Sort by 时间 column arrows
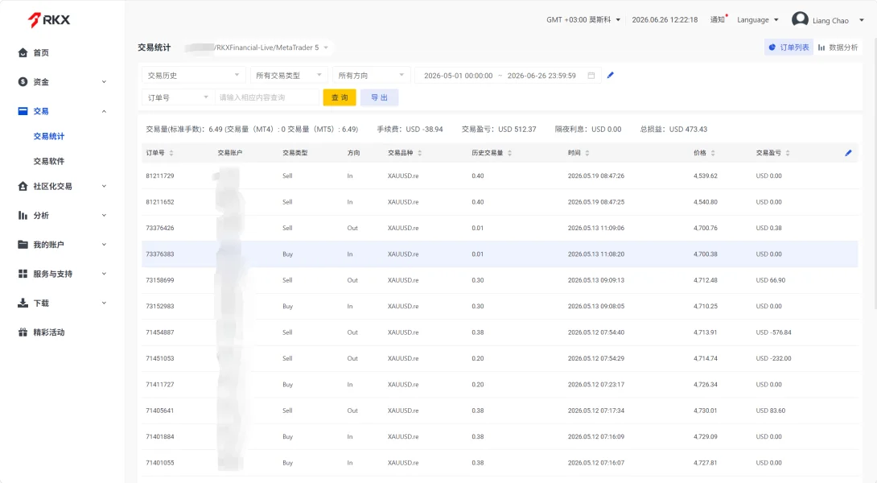This screenshot has height=483, width=877. tap(587, 153)
